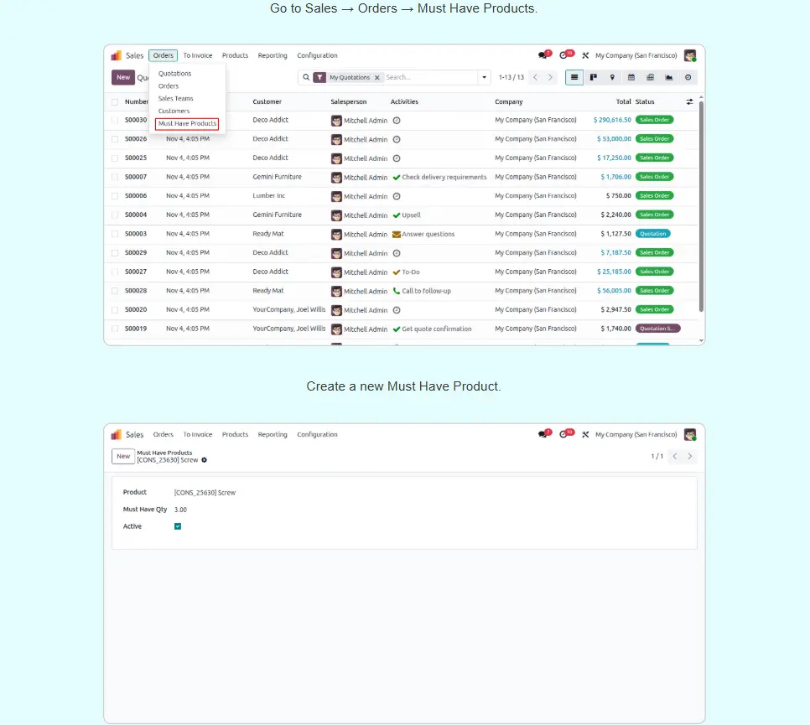Viewport: 810px width, 725px height.
Task: Remove the My Quotations filter tag
Action: (376, 77)
